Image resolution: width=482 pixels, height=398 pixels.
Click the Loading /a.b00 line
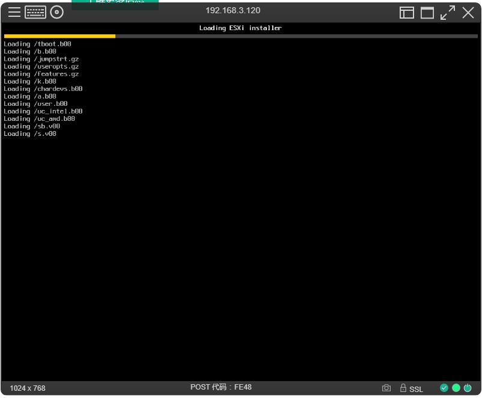(x=30, y=96)
